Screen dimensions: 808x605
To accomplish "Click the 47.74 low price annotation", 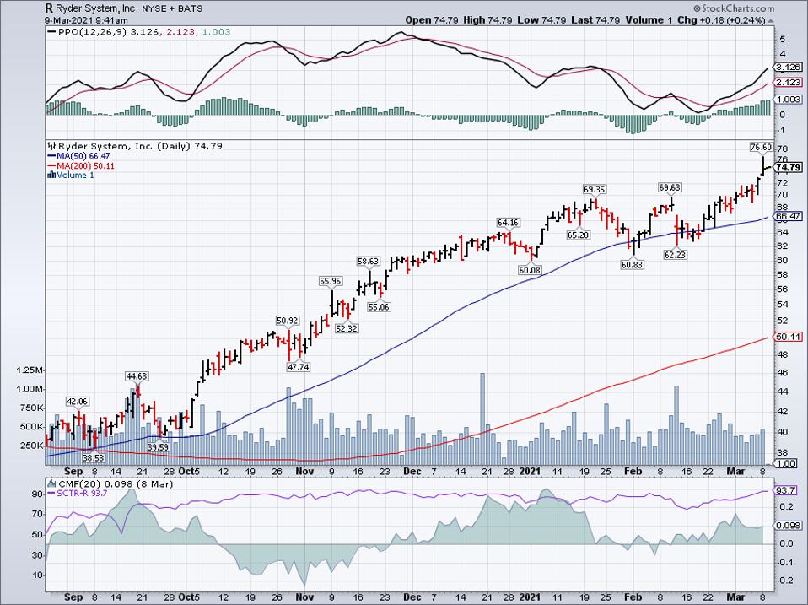I will point(299,367).
